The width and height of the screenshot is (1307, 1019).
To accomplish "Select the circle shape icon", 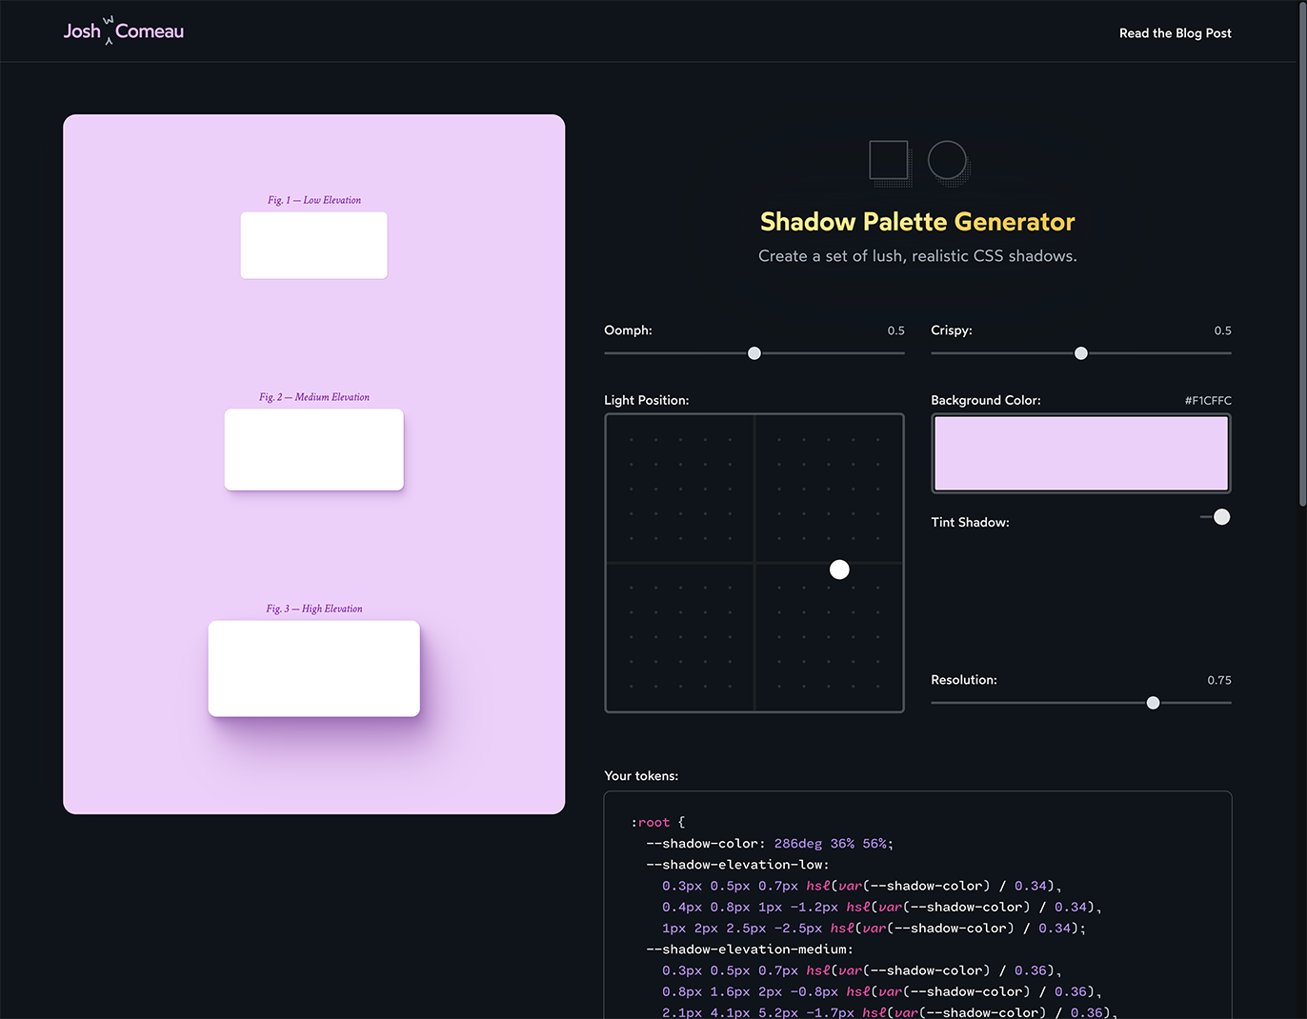I will pyautogui.click(x=947, y=160).
